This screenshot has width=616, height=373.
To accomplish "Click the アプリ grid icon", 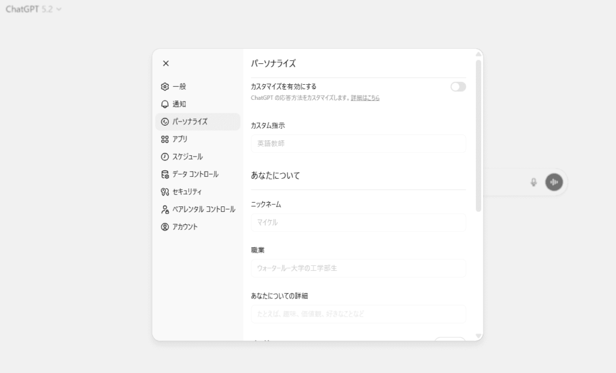I will 165,139.
